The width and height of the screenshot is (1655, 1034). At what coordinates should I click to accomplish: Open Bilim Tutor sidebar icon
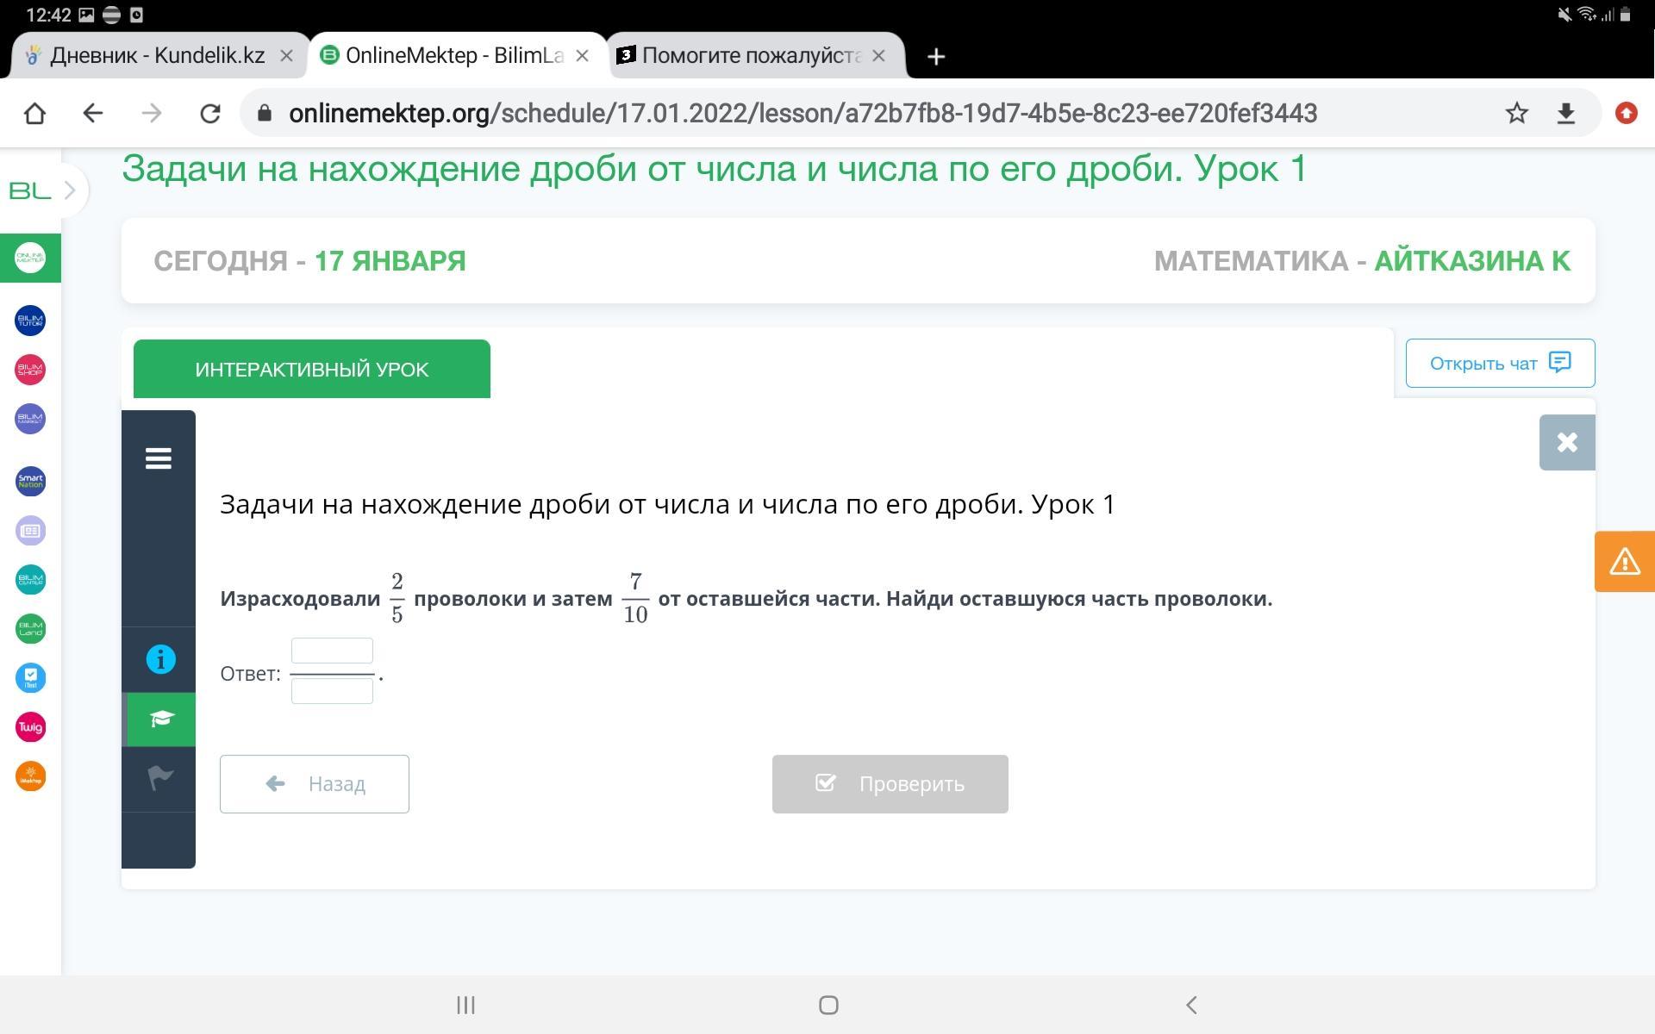click(x=30, y=321)
